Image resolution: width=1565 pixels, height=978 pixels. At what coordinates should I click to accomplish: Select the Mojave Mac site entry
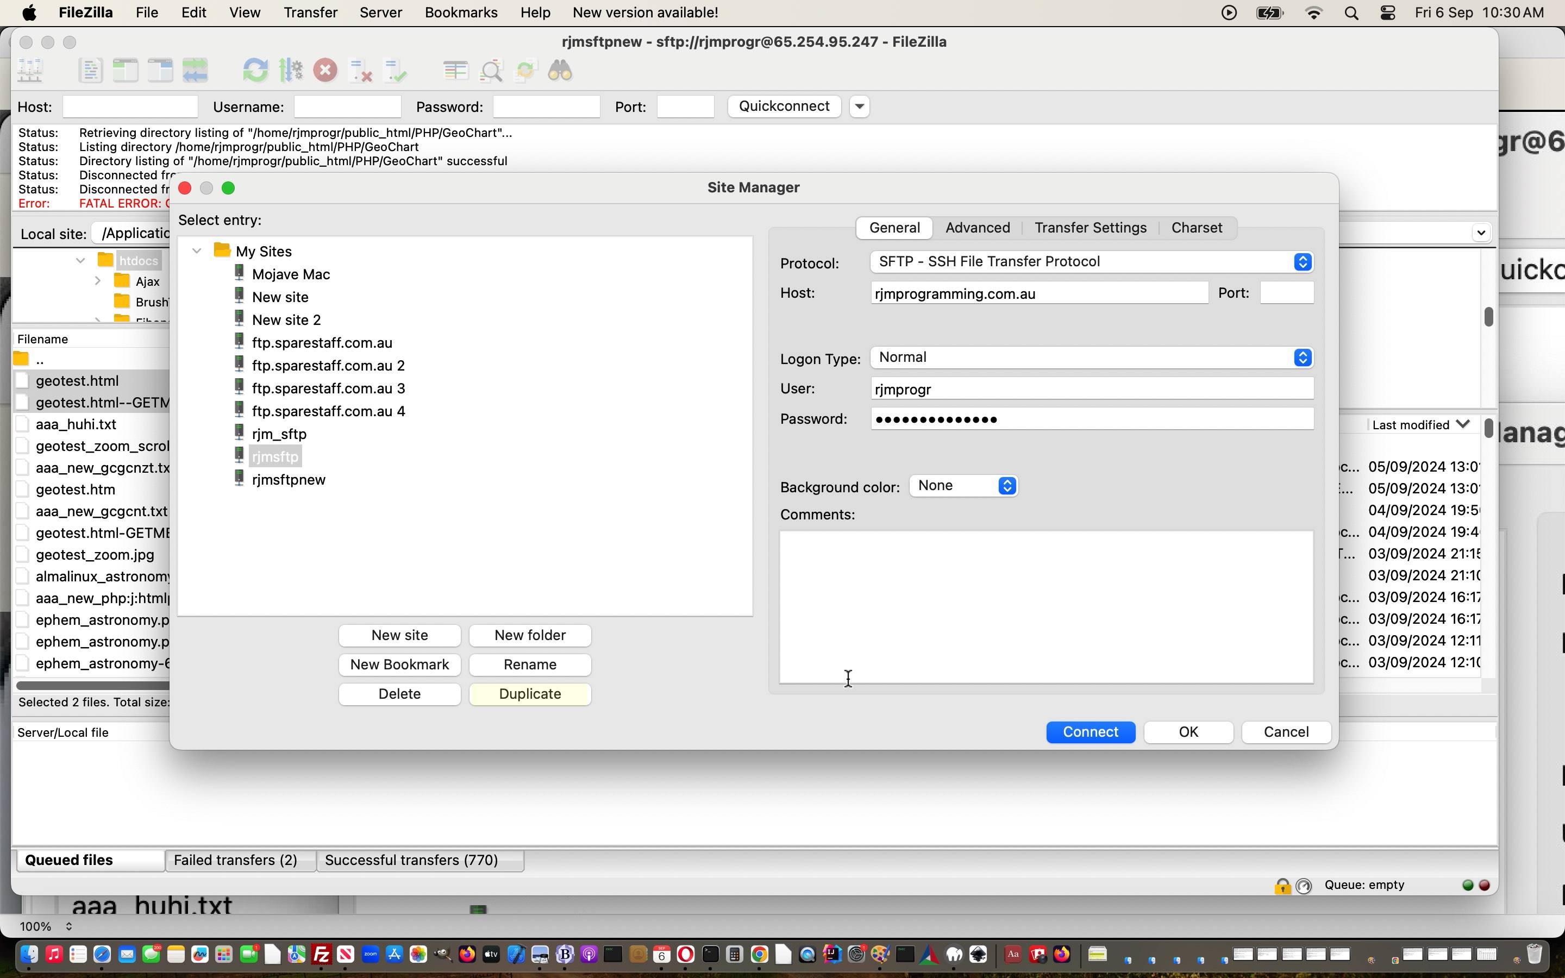291,274
